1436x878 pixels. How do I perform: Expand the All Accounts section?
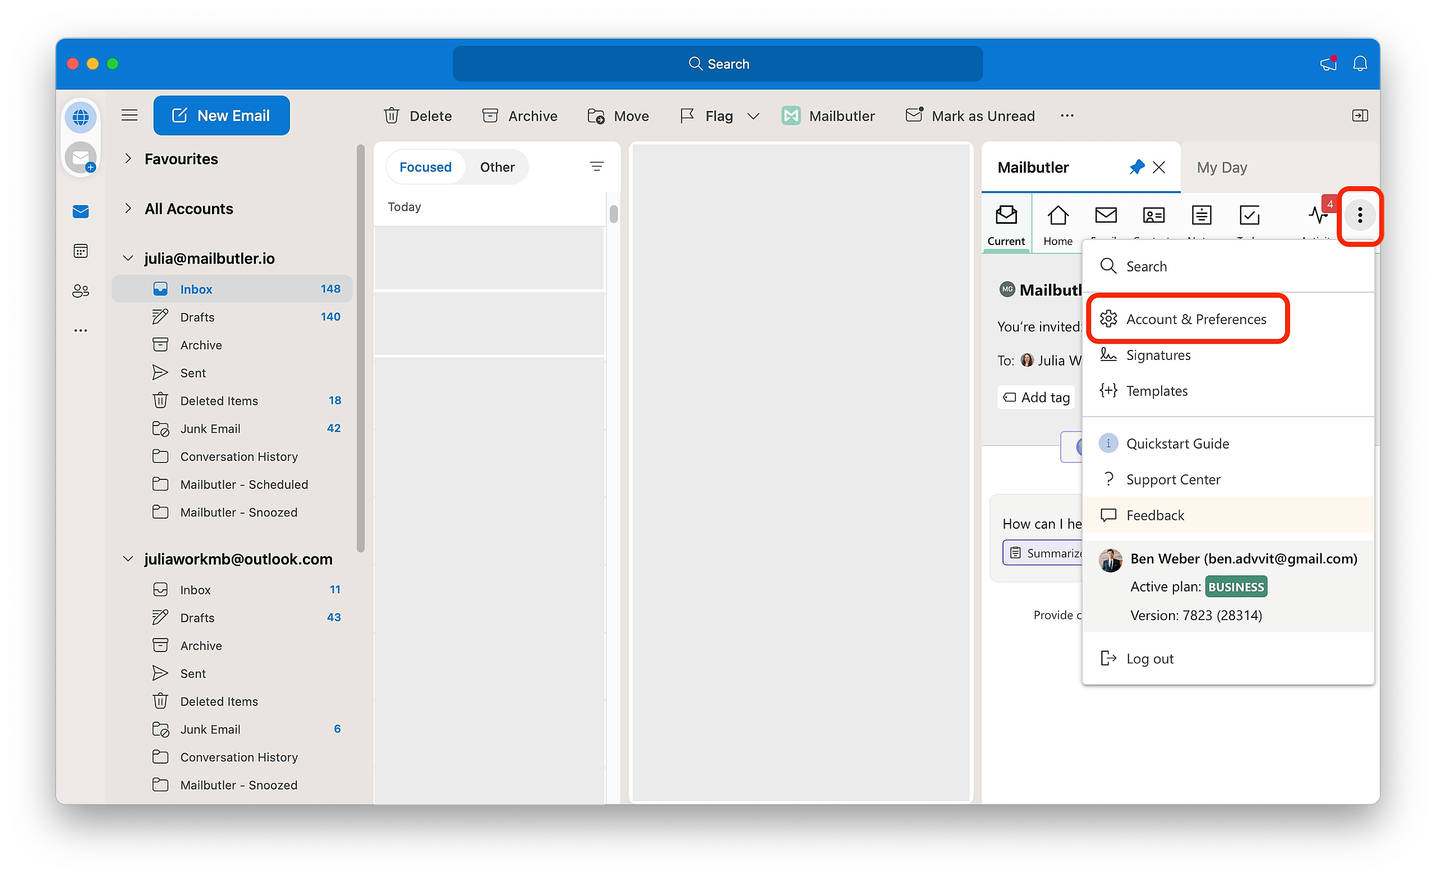click(128, 209)
